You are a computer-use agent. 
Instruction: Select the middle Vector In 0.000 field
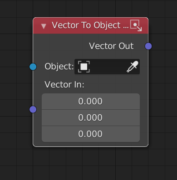91,117
